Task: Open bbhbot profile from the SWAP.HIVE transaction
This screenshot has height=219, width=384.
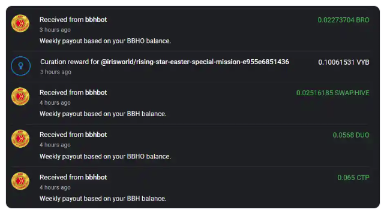Action: coord(96,93)
